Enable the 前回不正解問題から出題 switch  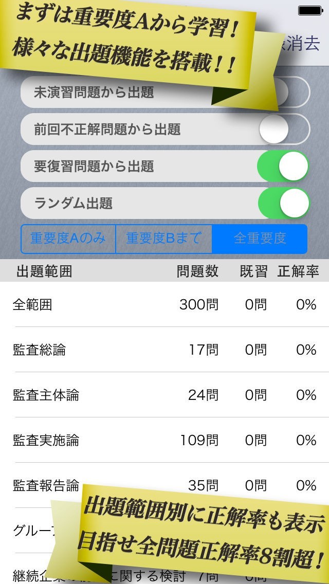click(x=284, y=129)
